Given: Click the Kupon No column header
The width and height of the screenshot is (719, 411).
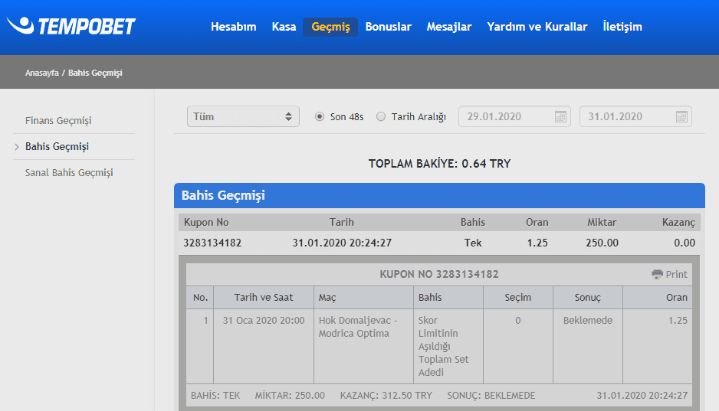Looking at the screenshot, I should [x=206, y=223].
